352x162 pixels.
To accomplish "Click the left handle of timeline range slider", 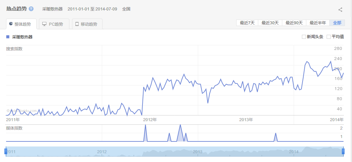I will point(6,151).
